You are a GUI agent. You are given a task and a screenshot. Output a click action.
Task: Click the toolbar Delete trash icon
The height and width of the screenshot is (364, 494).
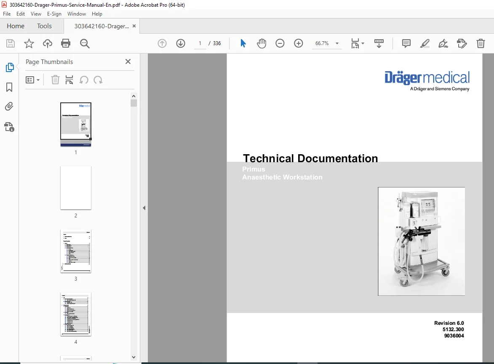481,43
